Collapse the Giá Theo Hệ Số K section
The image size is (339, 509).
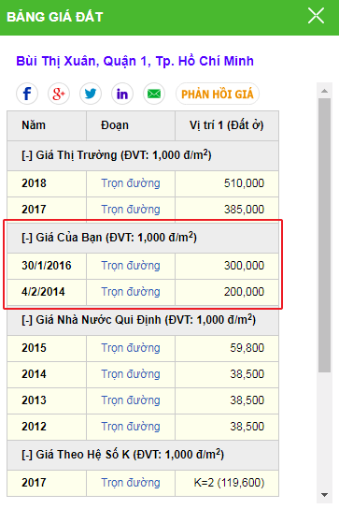click(x=27, y=455)
